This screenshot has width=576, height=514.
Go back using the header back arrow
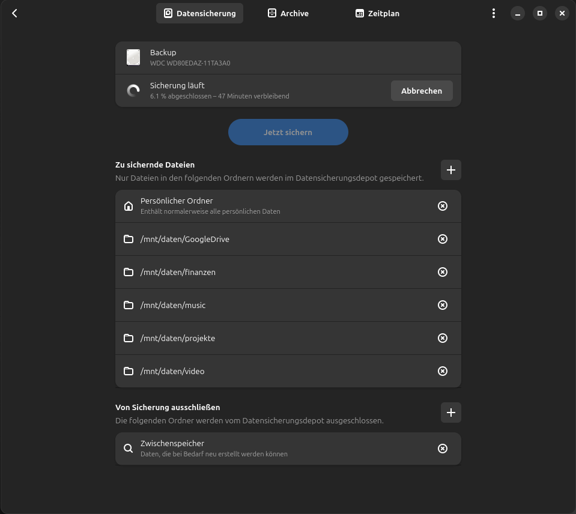(x=14, y=14)
